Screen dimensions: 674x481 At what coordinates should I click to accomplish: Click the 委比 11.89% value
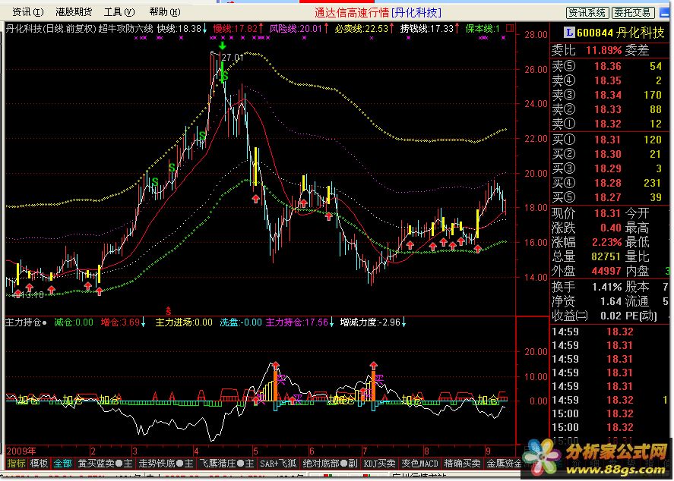[604, 50]
